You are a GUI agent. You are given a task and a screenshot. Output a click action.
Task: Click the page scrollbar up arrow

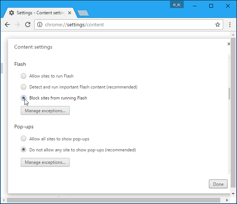click(x=233, y=35)
